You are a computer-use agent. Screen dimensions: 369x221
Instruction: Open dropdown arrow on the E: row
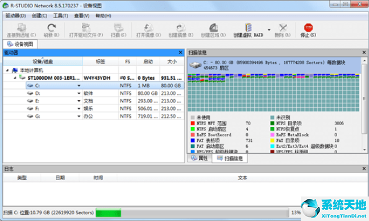pos(79,101)
